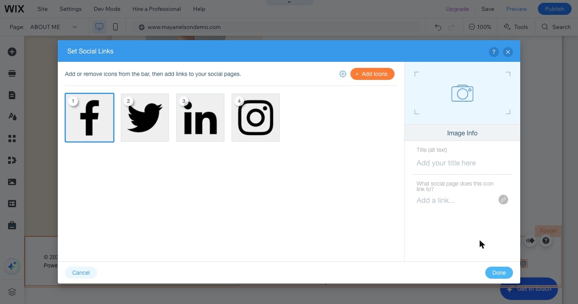Cancel the Set Social Links dialog

pyautogui.click(x=81, y=273)
